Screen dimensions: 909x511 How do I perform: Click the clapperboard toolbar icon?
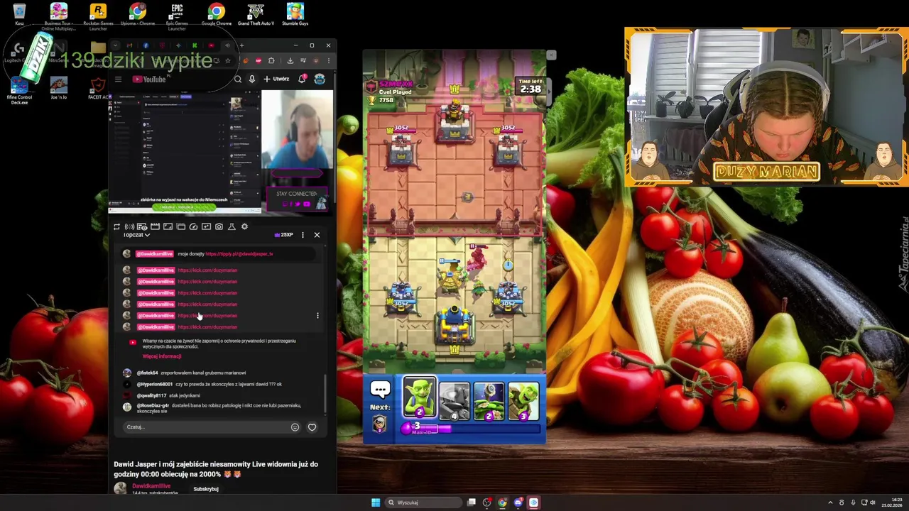pyautogui.click(x=155, y=226)
